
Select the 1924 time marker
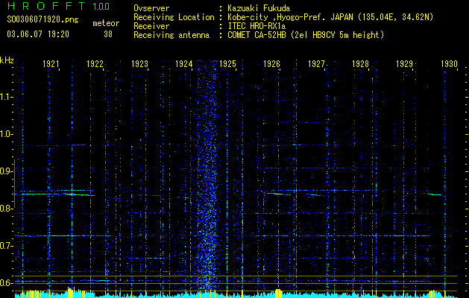[x=185, y=65]
